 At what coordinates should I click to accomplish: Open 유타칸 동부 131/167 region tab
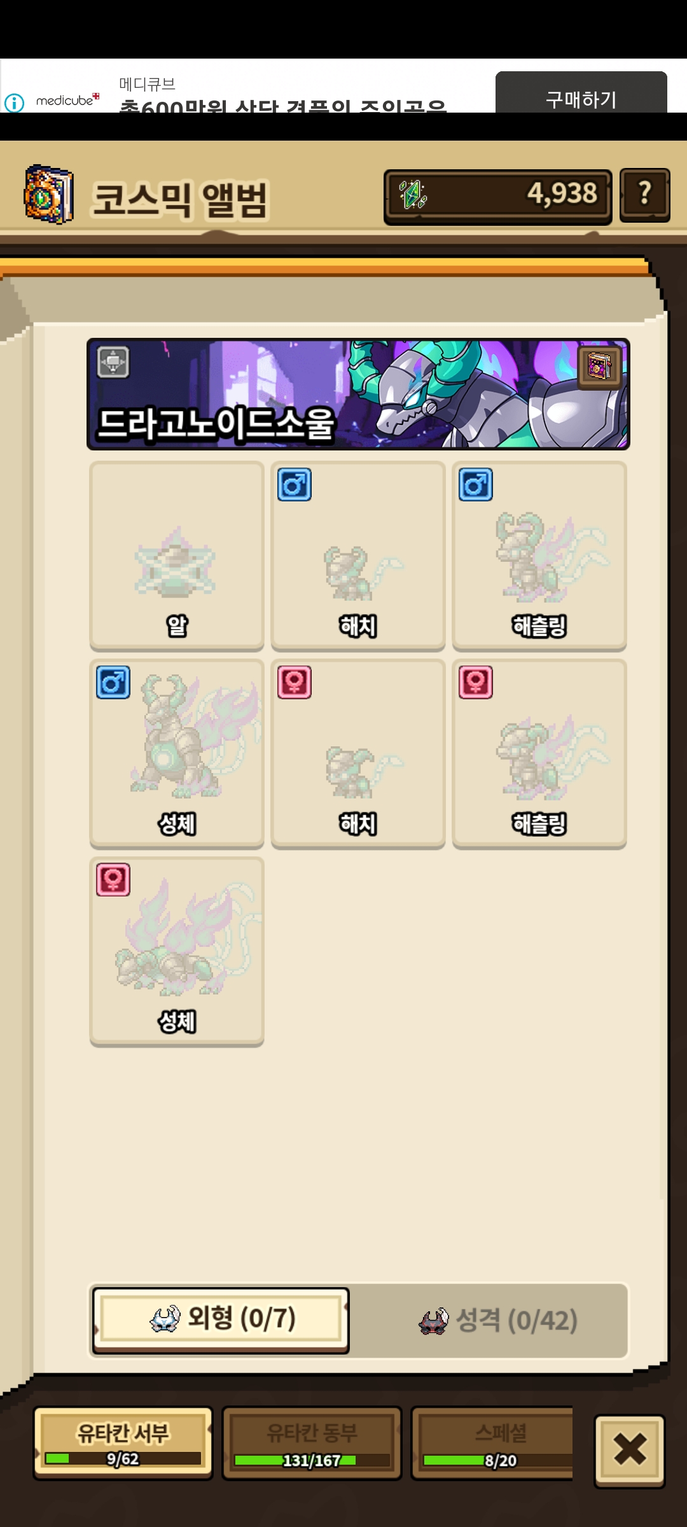312,1443
